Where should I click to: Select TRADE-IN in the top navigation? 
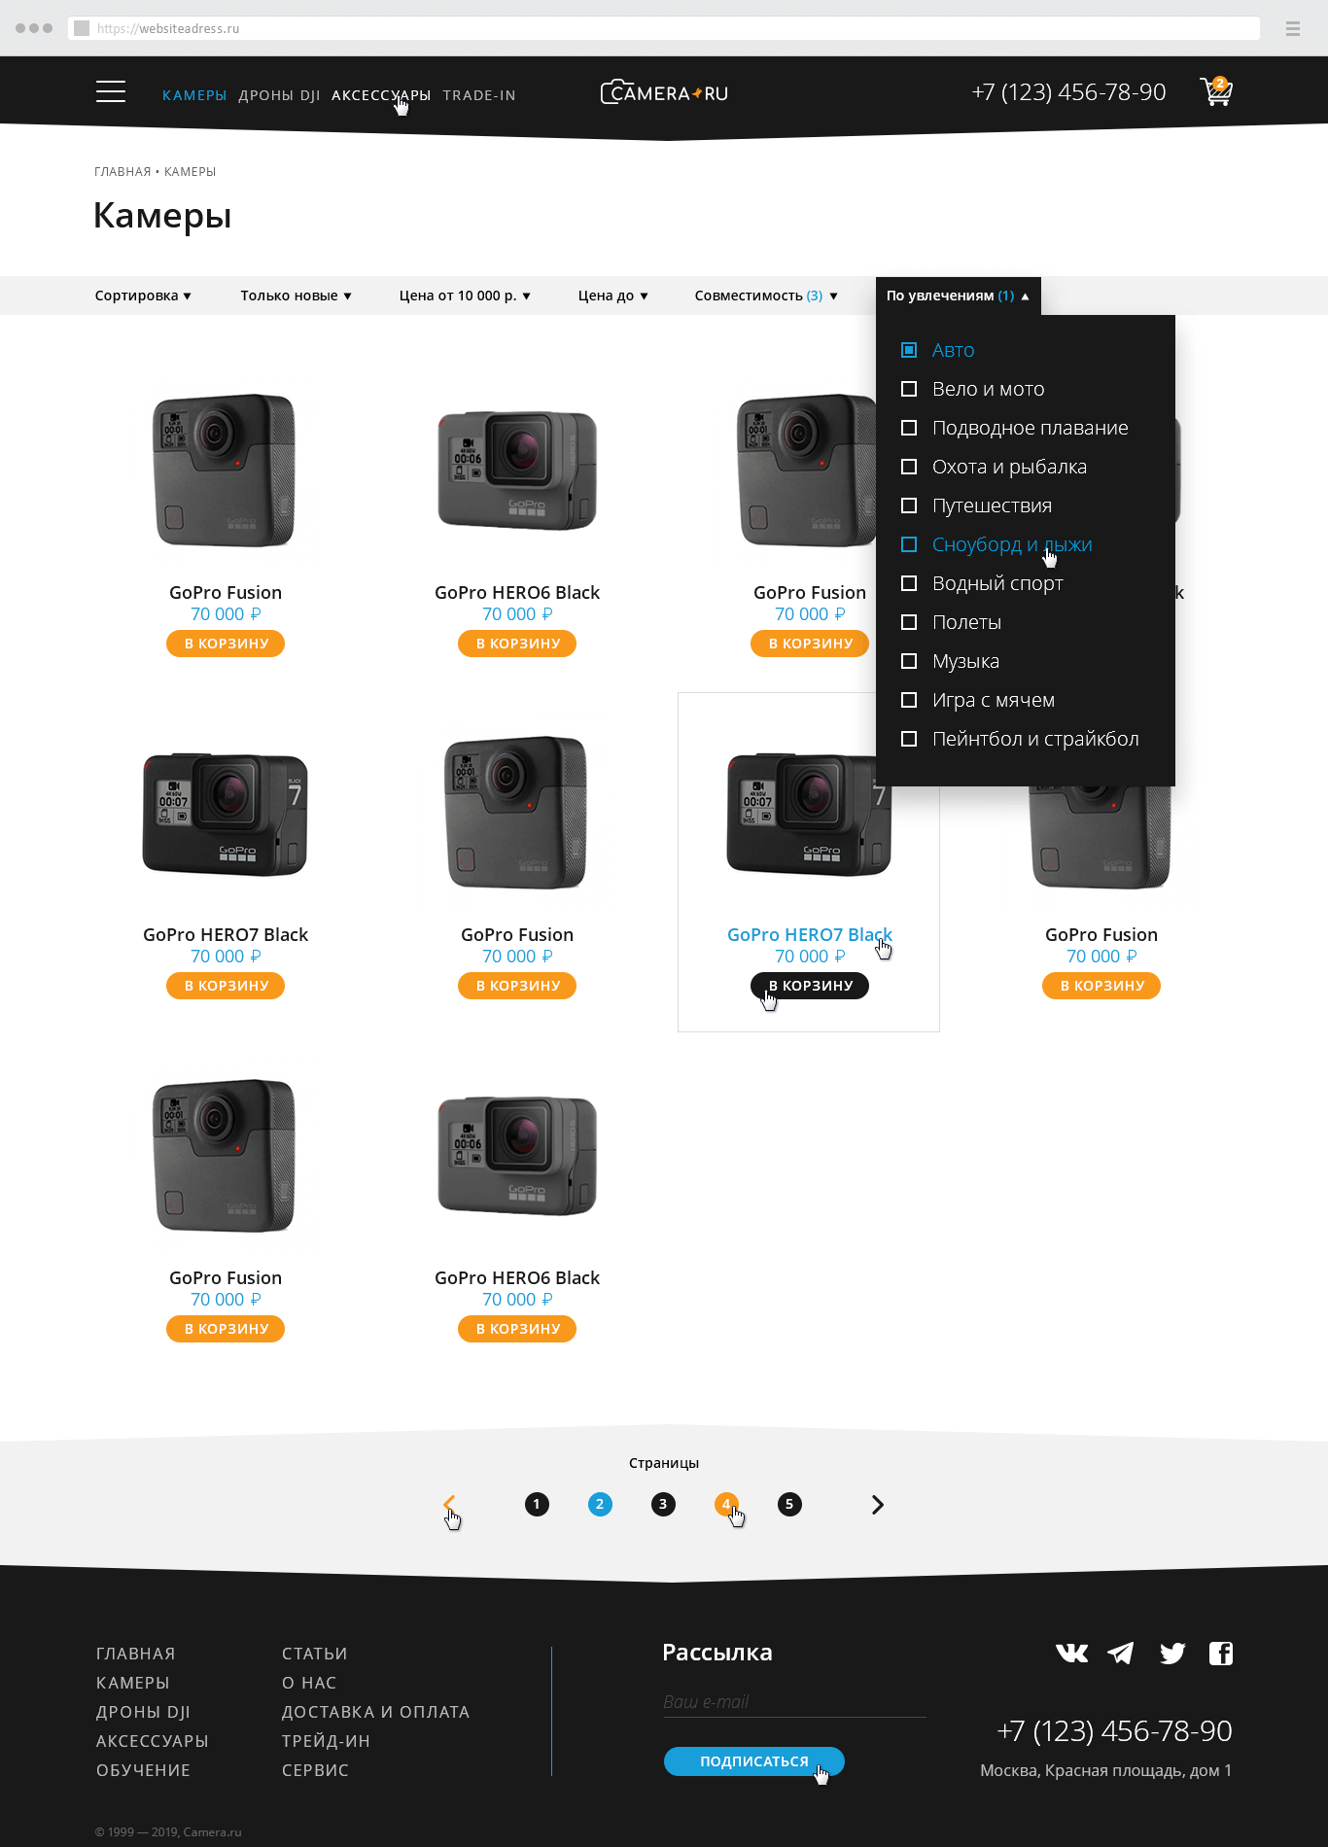[x=479, y=95]
